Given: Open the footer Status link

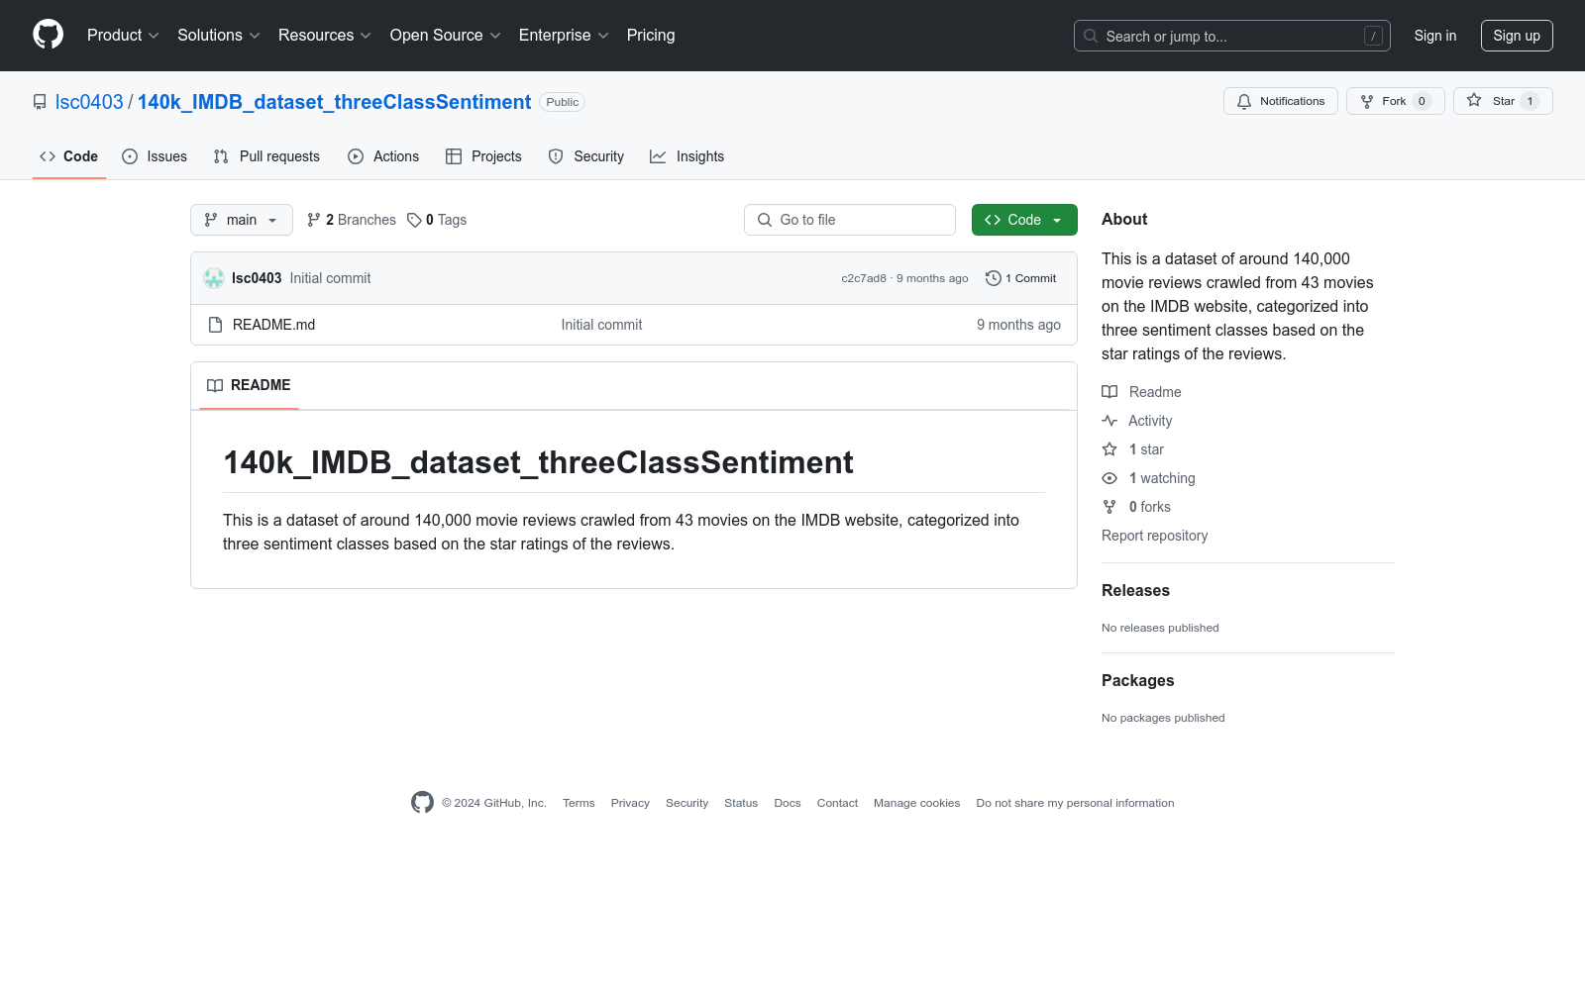Looking at the screenshot, I should 741,803.
